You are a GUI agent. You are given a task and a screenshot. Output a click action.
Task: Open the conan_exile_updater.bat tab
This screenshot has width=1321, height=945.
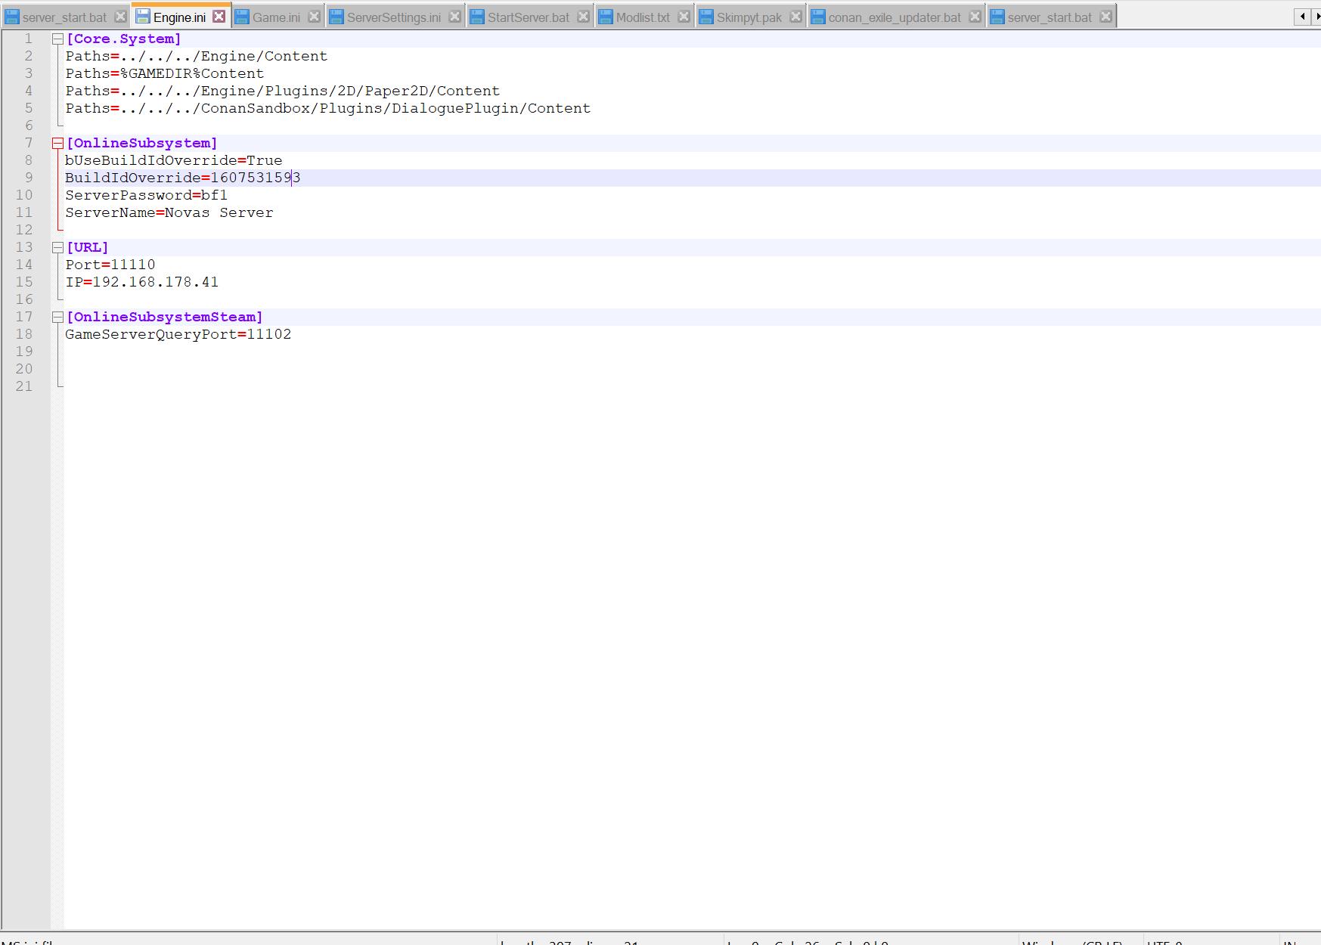click(x=895, y=17)
